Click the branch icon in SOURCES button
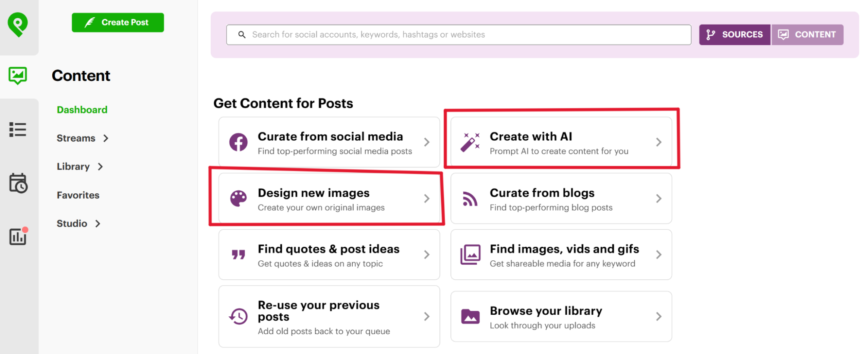The width and height of the screenshot is (863, 354). point(711,35)
